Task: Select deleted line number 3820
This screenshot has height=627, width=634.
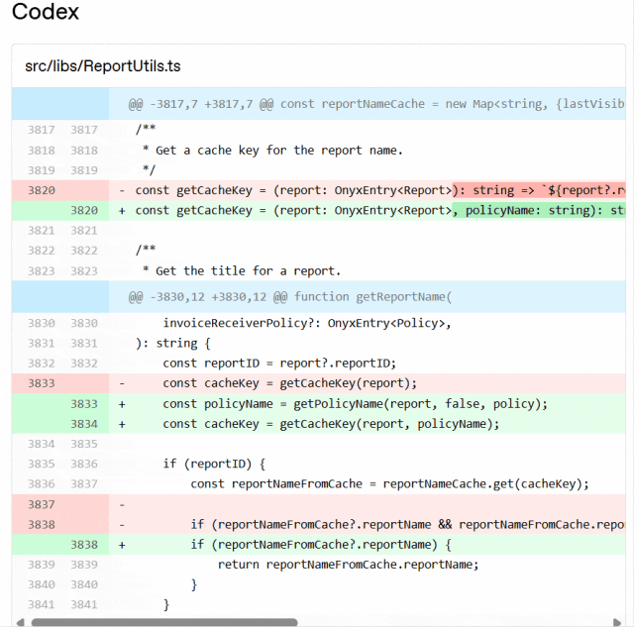Action: pos(42,190)
